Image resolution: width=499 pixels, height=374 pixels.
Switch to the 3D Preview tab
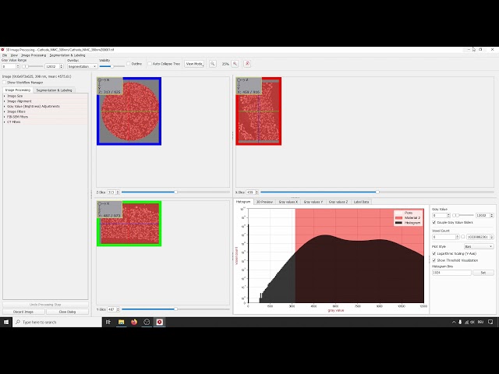pyautogui.click(x=264, y=202)
